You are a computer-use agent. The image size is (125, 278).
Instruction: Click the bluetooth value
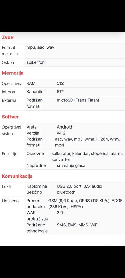[x=66, y=192]
